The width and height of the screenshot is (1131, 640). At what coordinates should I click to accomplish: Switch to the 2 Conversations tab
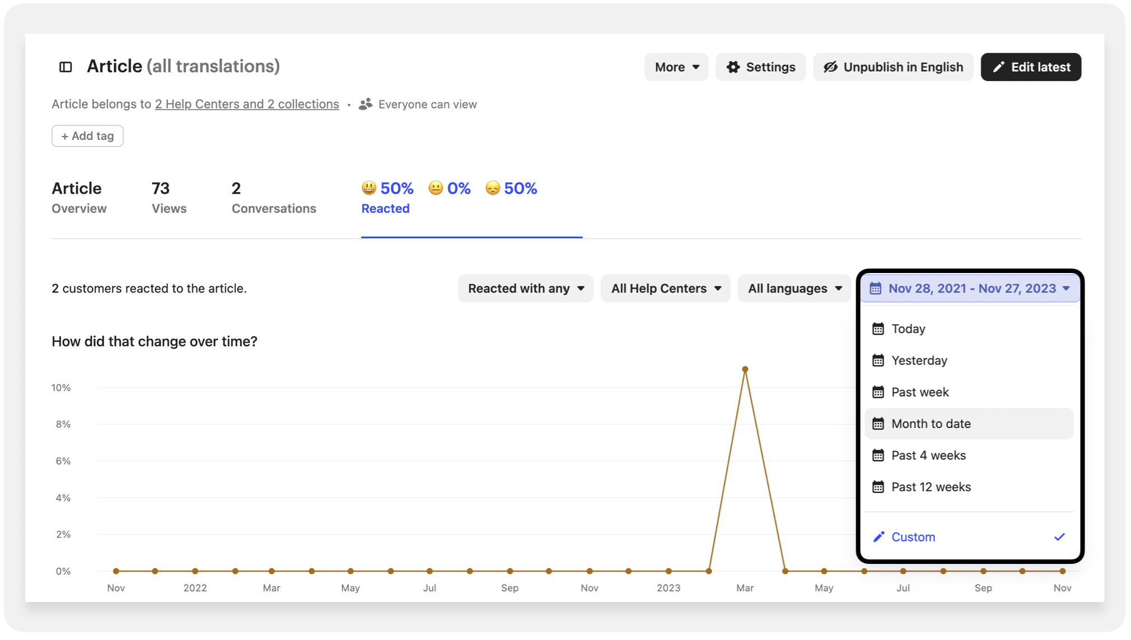pyautogui.click(x=274, y=197)
